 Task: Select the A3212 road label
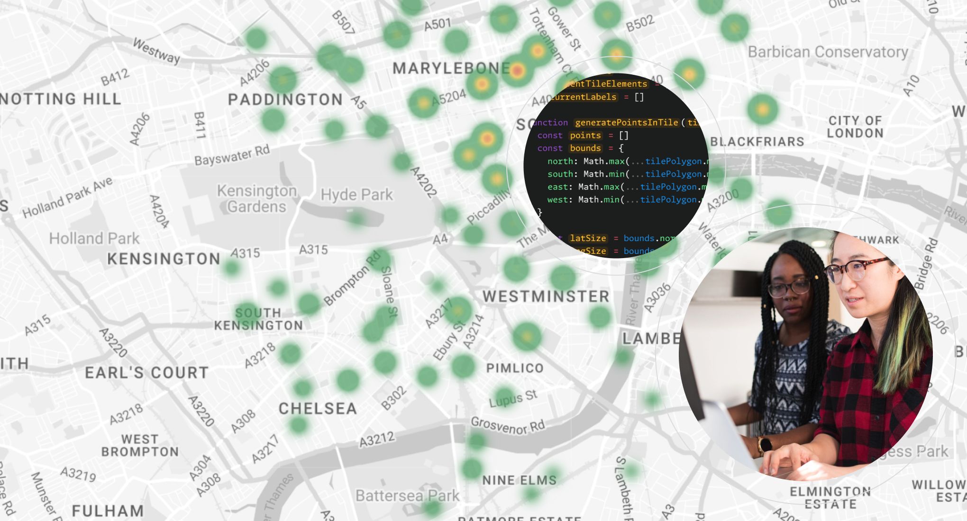377,440
